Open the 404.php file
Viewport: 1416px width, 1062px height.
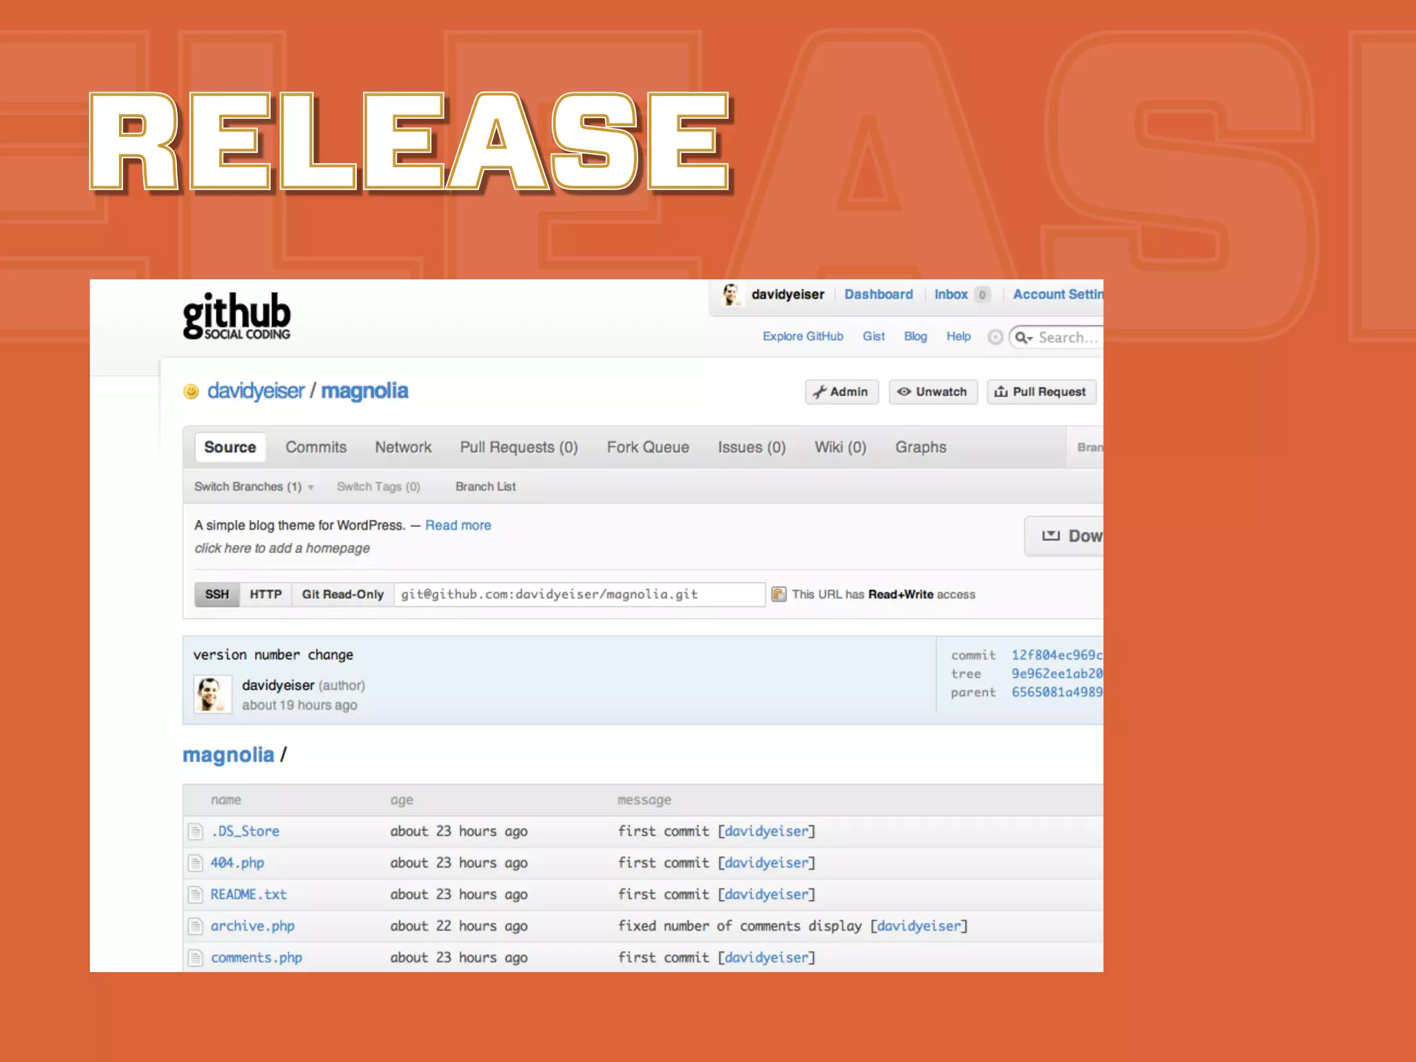click(x=237, y=863)
